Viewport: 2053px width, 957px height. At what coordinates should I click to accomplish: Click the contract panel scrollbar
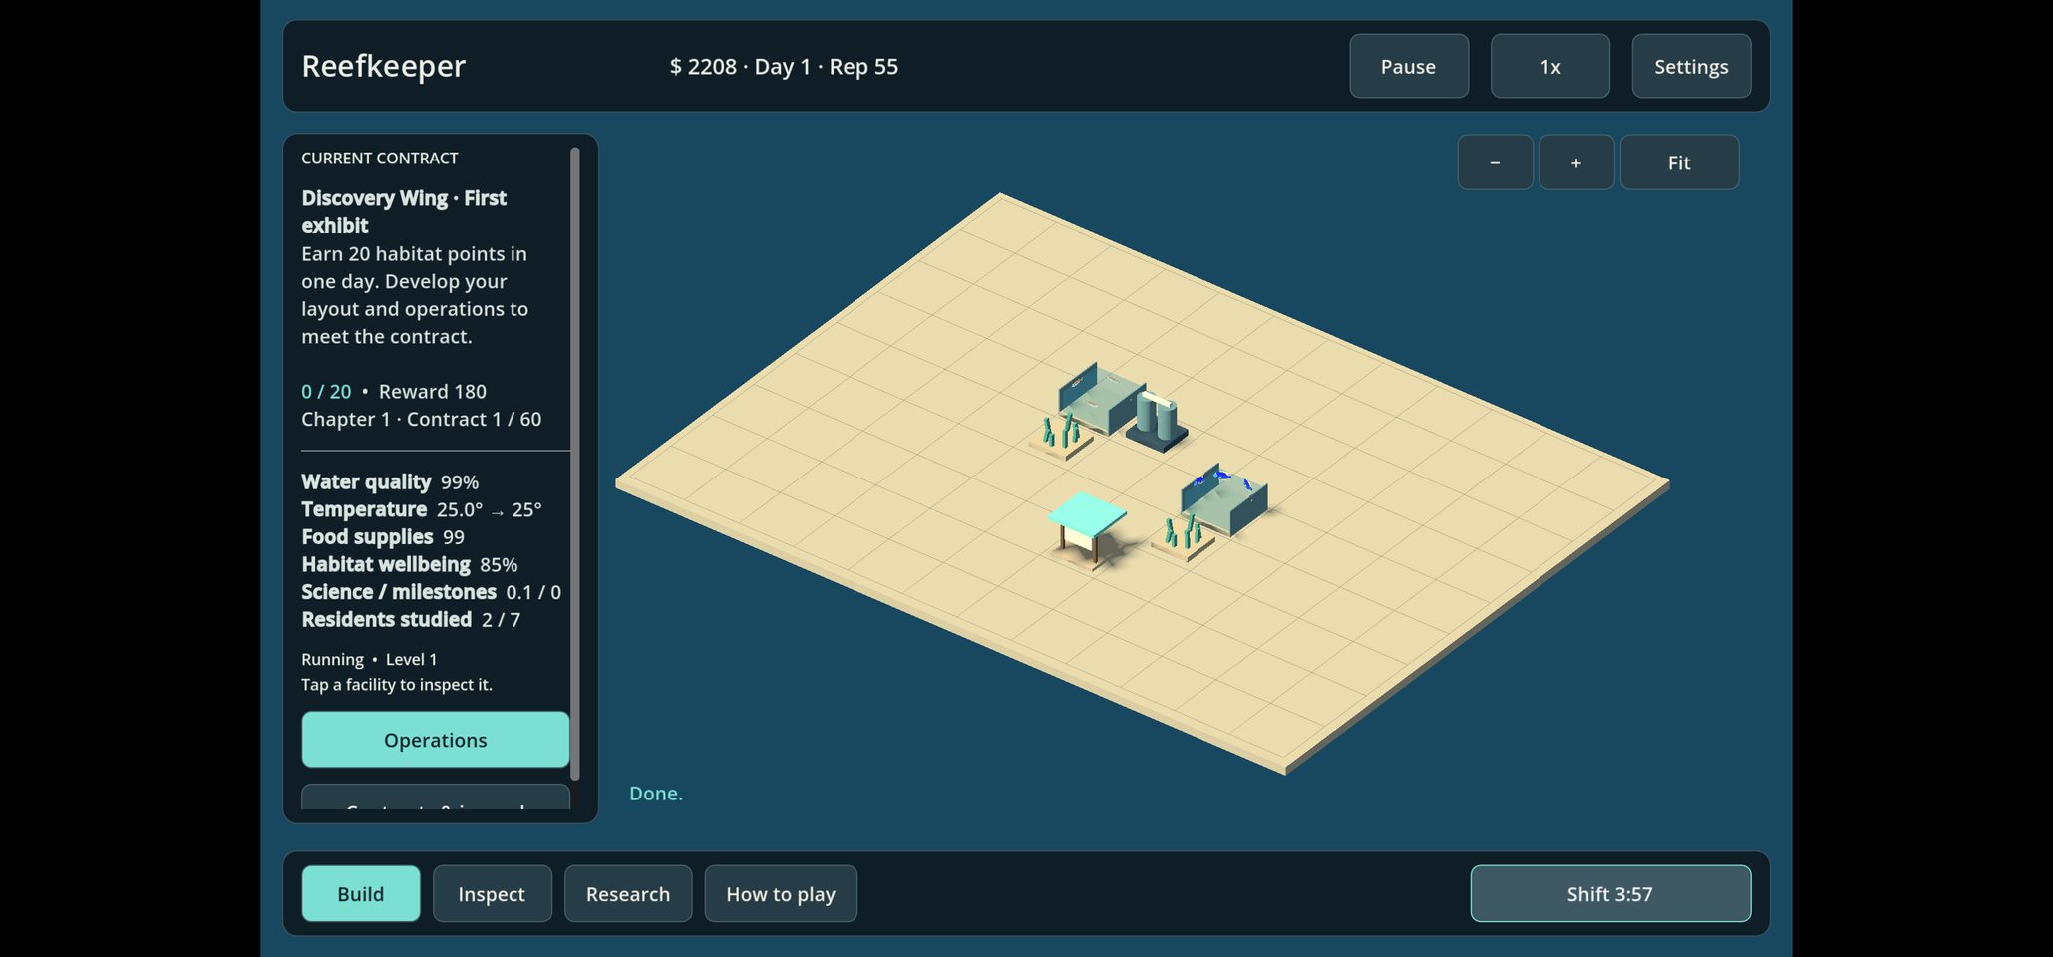click(x=574, y=464)
